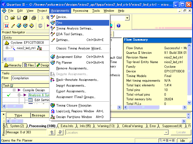This screenshot has width=193, height=144.
Task: Switch to the System (2) messages tab
Action: (x=17, y=126)
